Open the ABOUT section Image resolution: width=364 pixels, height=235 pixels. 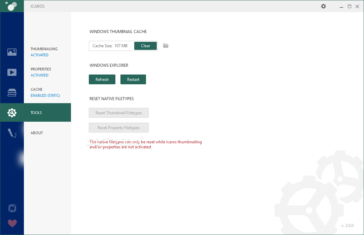(37, 133)
